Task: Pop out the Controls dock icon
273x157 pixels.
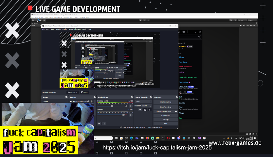Action: (177, 97)
